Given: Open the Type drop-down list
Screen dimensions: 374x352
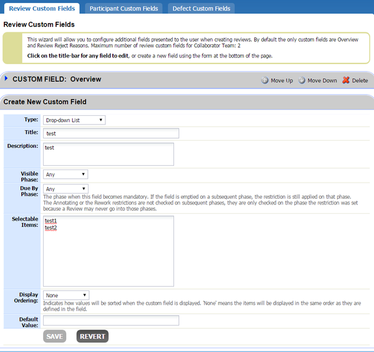Looking at the screenshot, I should coord(74,120).
